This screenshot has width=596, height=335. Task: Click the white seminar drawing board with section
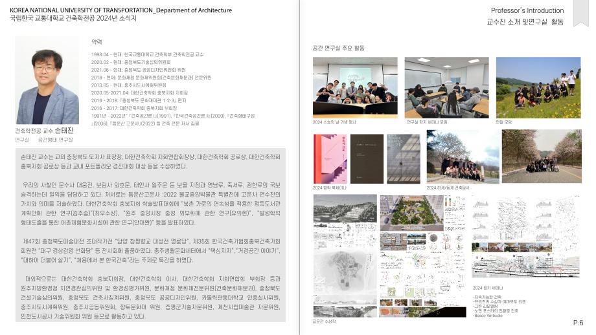[526, 237]
